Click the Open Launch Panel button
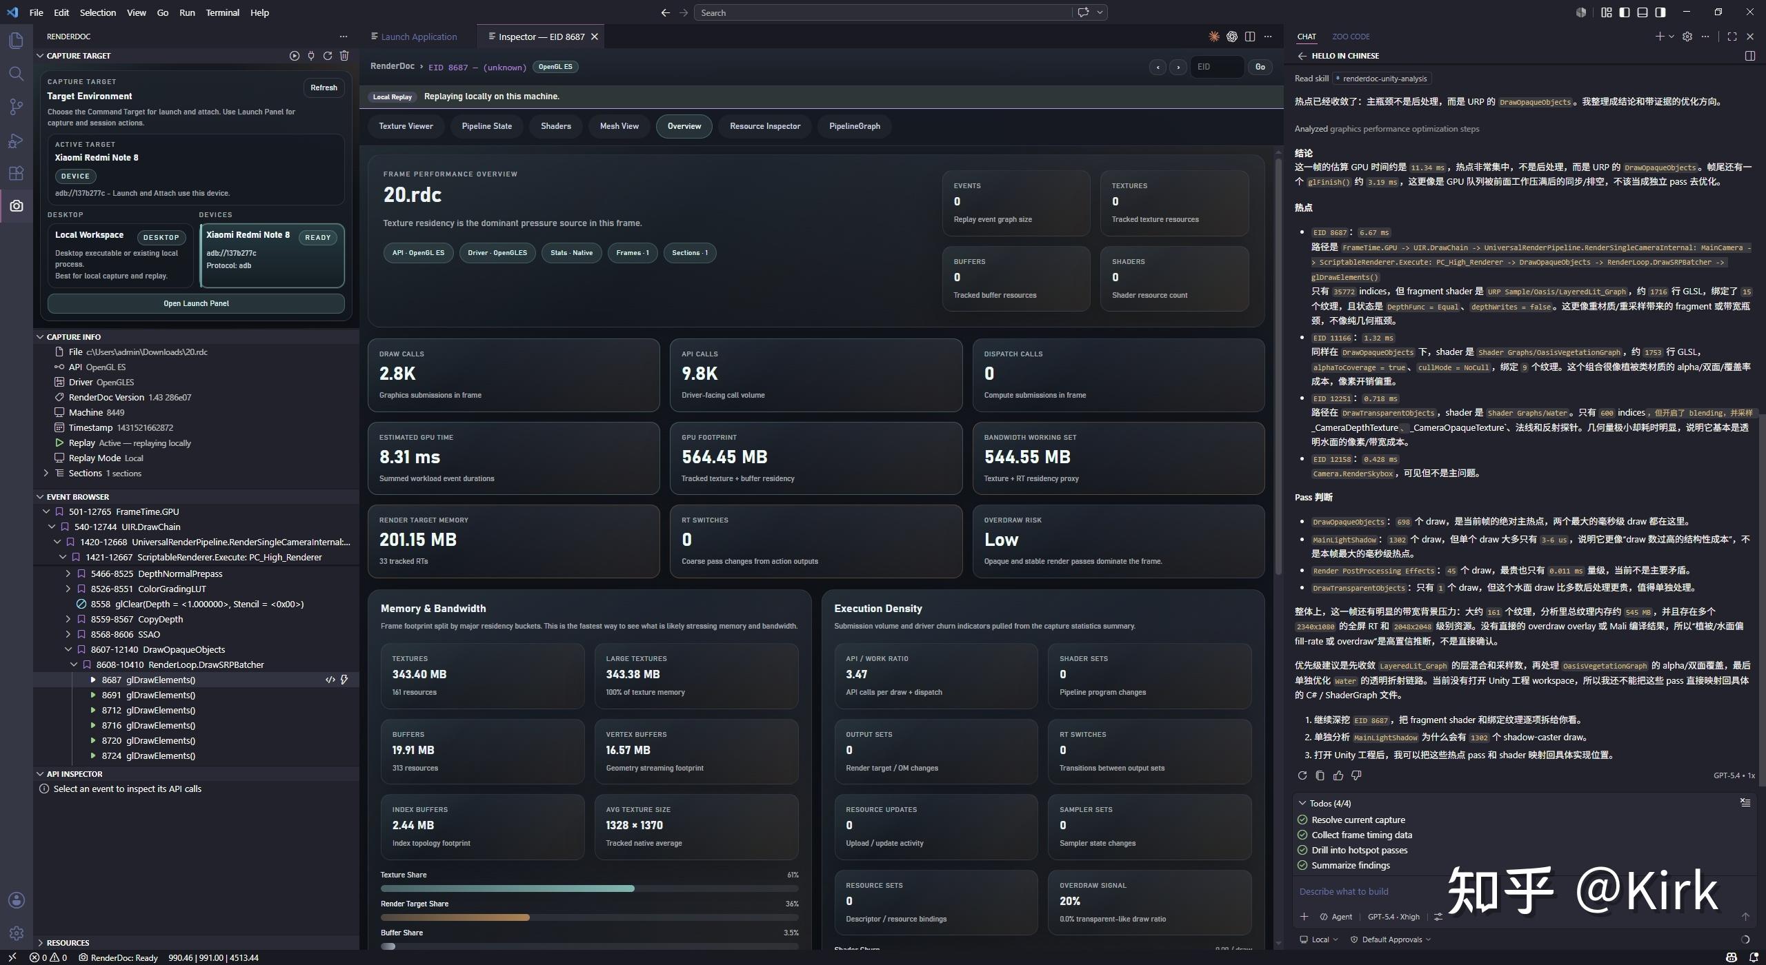Viewport: 1766px width, 965px height. pyautogui.click(x=196, y=303)
